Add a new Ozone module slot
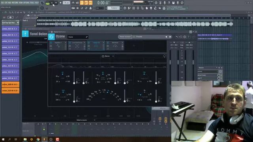Viewport: 253px width, 142px height. pos(134,46)
